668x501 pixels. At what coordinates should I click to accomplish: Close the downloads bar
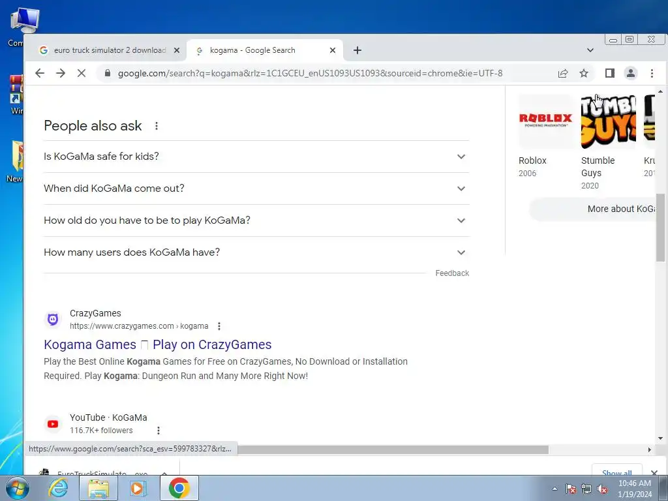point(654,472)
